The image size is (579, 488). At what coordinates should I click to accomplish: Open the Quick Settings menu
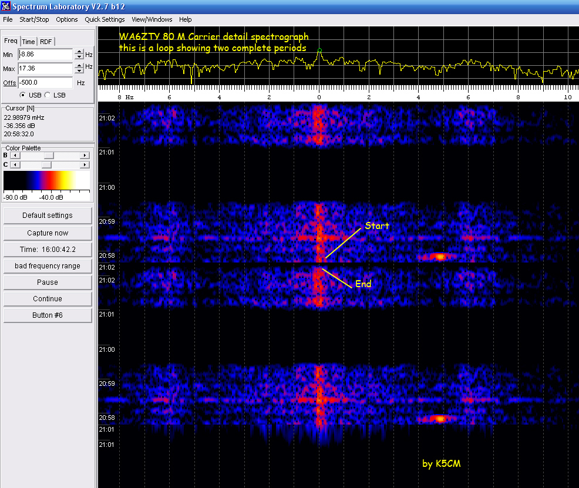point(105,19)
